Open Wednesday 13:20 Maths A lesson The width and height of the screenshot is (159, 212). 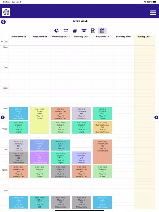[60, 202]
